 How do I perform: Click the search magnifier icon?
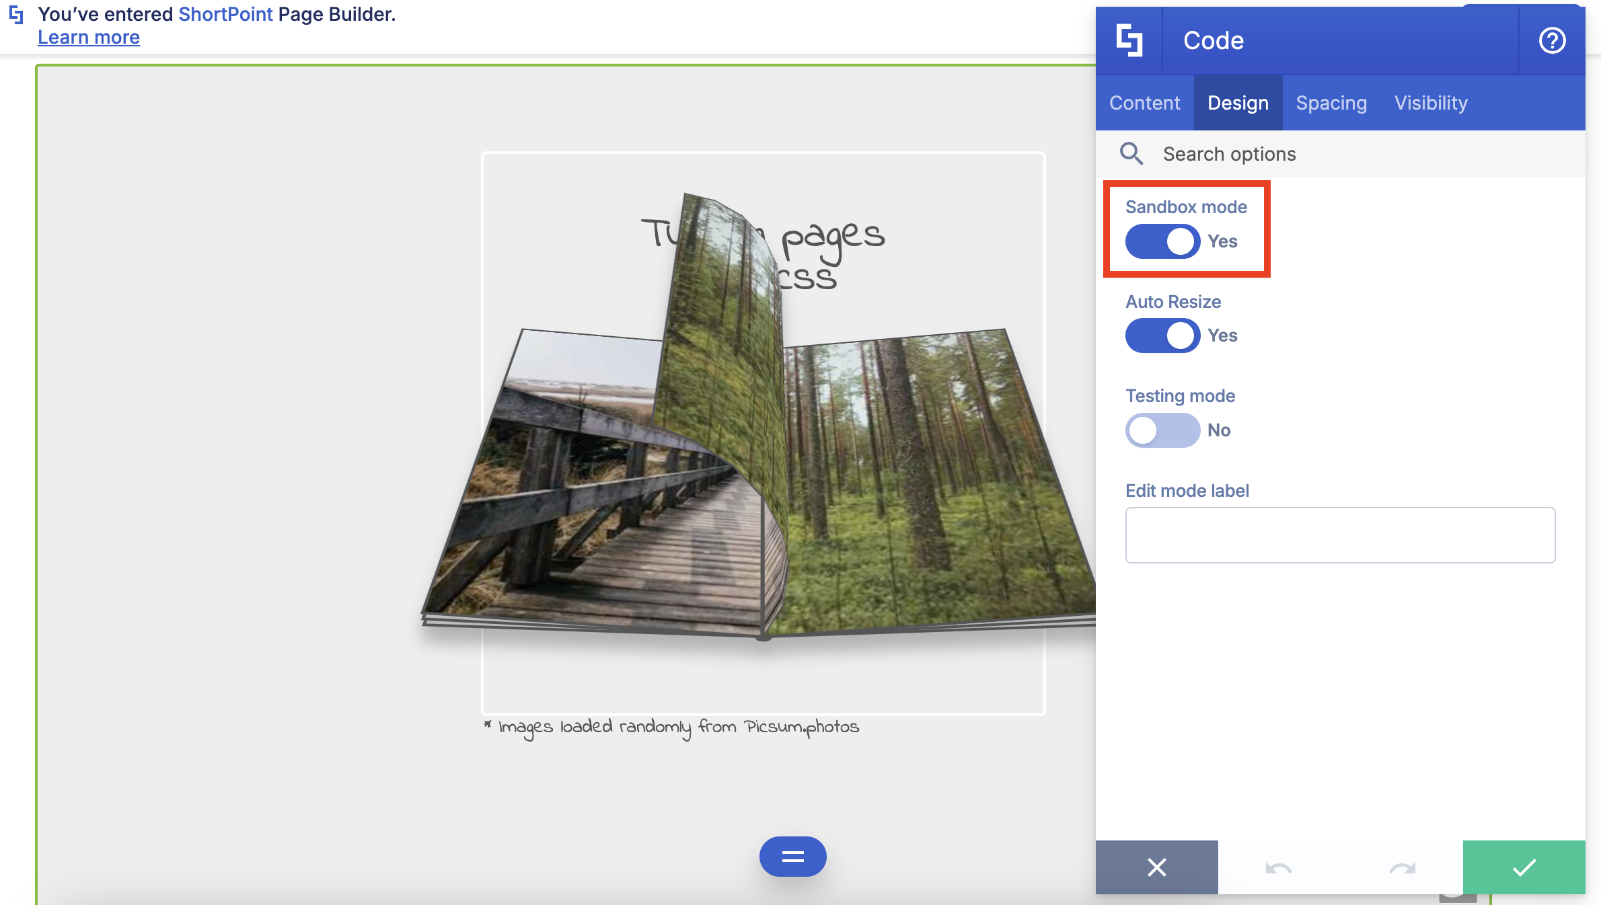coord(1131,154)
